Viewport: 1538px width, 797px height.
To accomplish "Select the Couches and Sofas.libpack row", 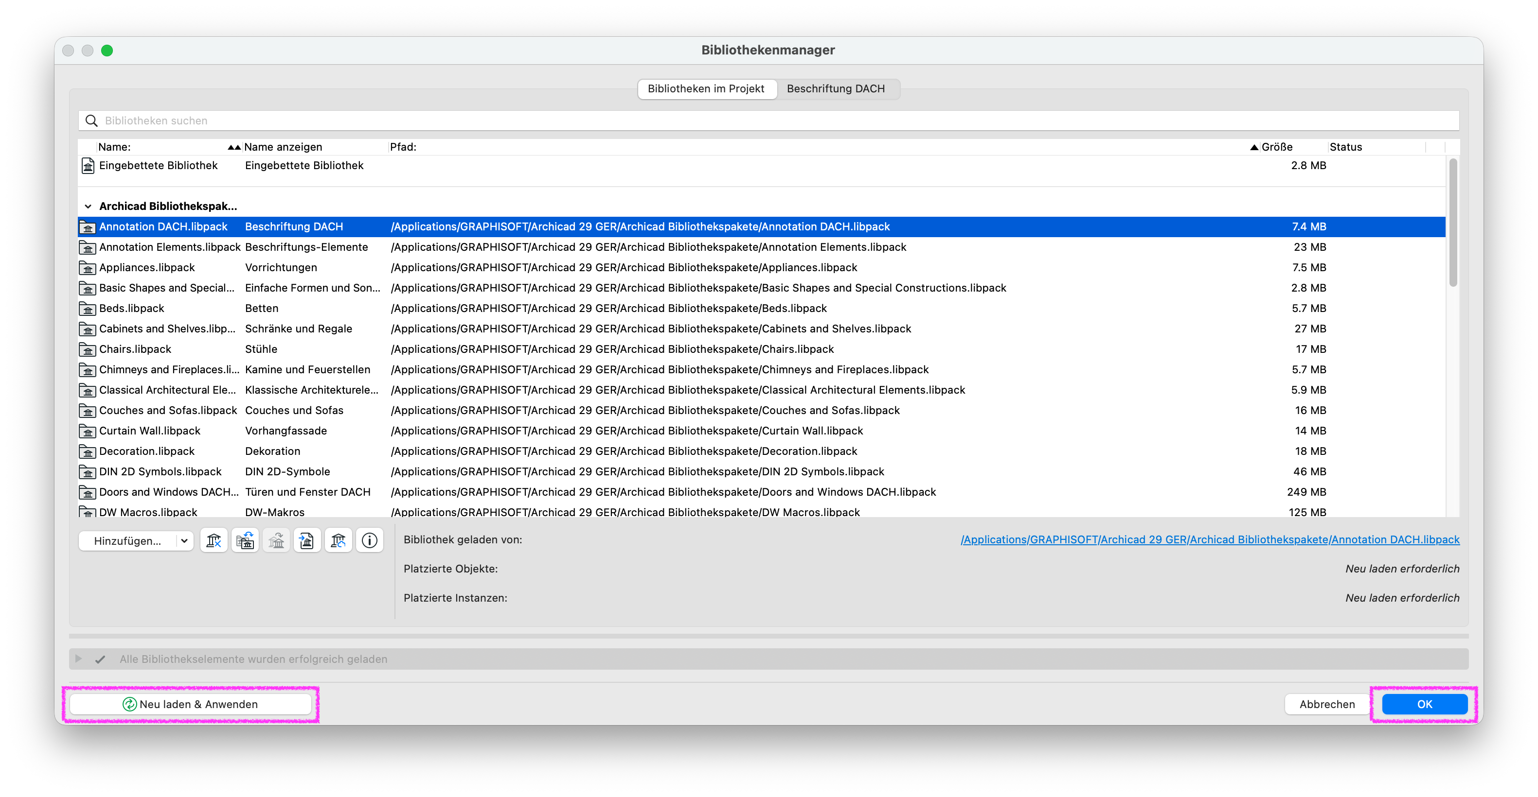I will click(762, 411).
